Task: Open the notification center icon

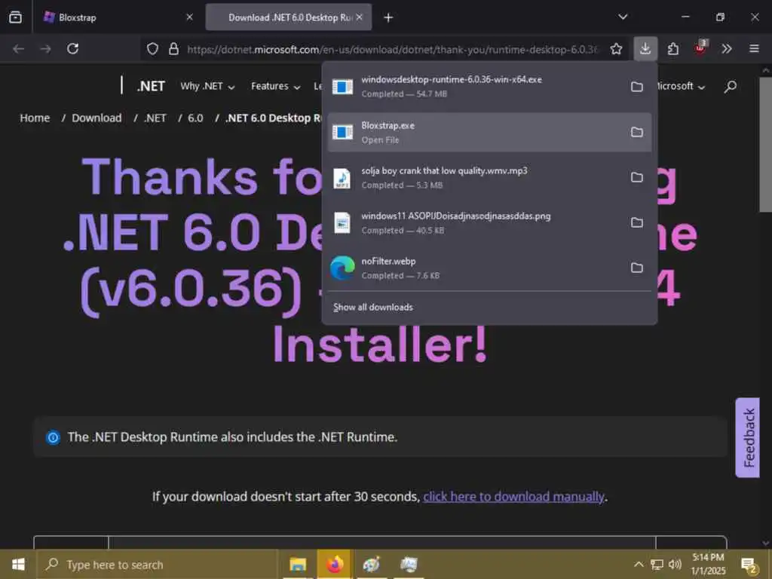Action: pos(749,565)
